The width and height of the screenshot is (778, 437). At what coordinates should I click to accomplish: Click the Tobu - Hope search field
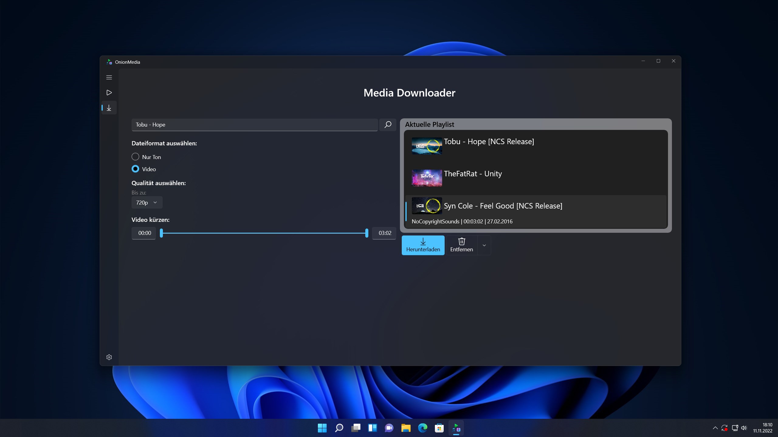coord(255,125)
